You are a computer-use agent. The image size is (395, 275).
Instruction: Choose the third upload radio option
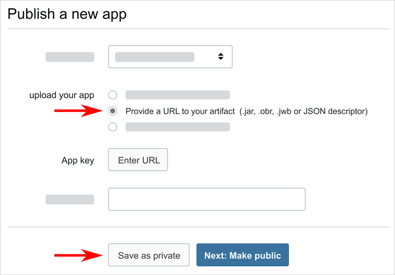[113, 127]
